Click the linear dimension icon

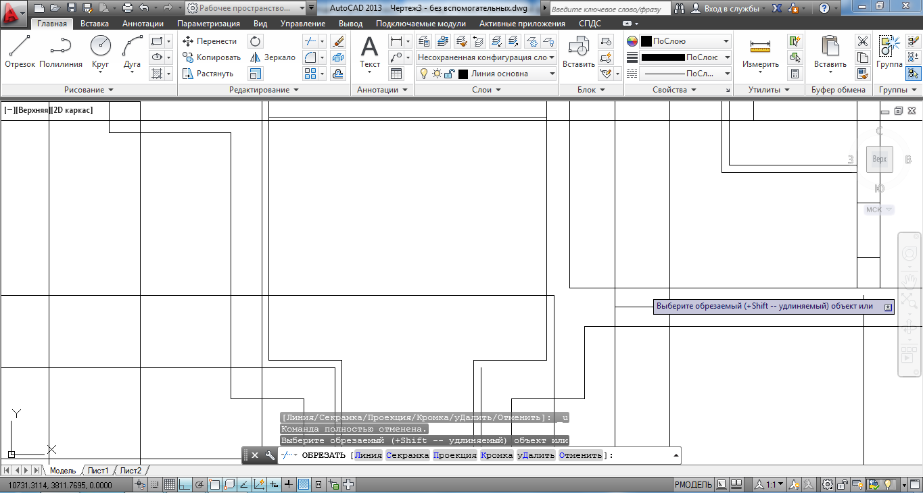[x=396, y=41]
